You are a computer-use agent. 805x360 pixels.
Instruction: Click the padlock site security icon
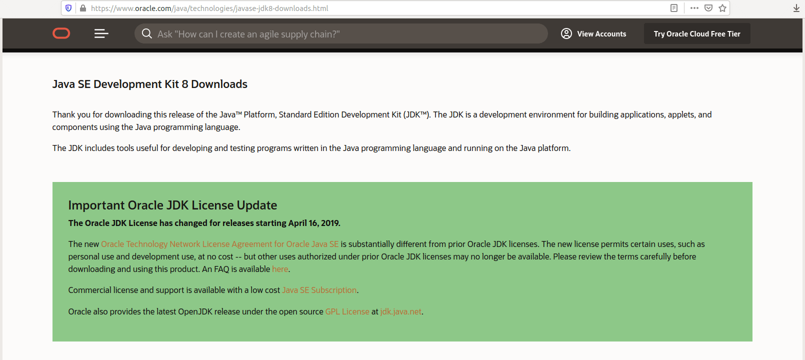(83, 8)
